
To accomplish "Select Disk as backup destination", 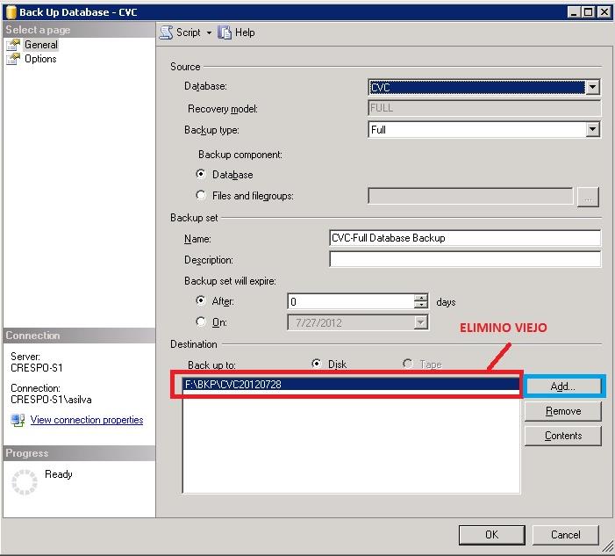I will (x=316, y=364).
